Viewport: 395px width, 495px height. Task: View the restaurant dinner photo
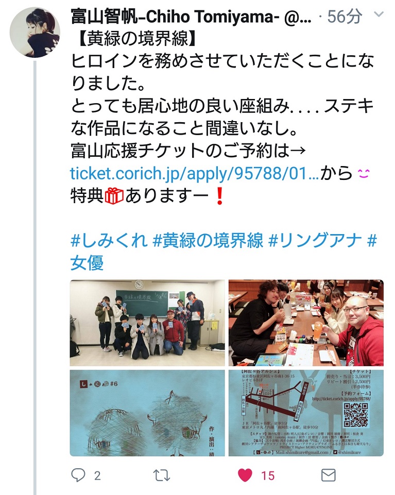click(x=306, y=323)
